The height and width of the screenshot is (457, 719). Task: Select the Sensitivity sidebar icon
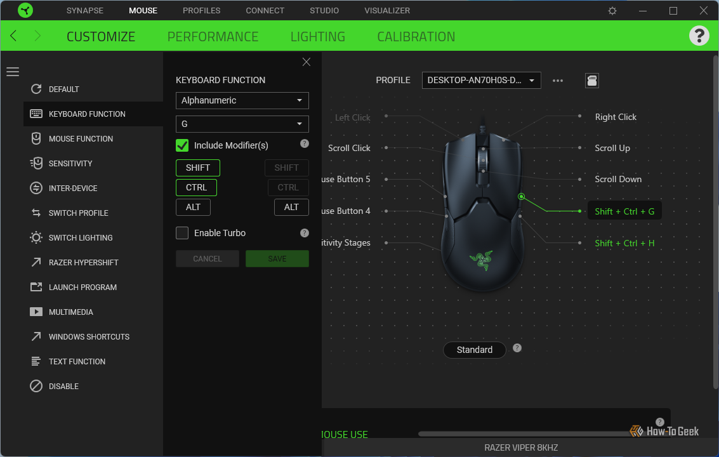pyautogui.click(x=36, y=163)
